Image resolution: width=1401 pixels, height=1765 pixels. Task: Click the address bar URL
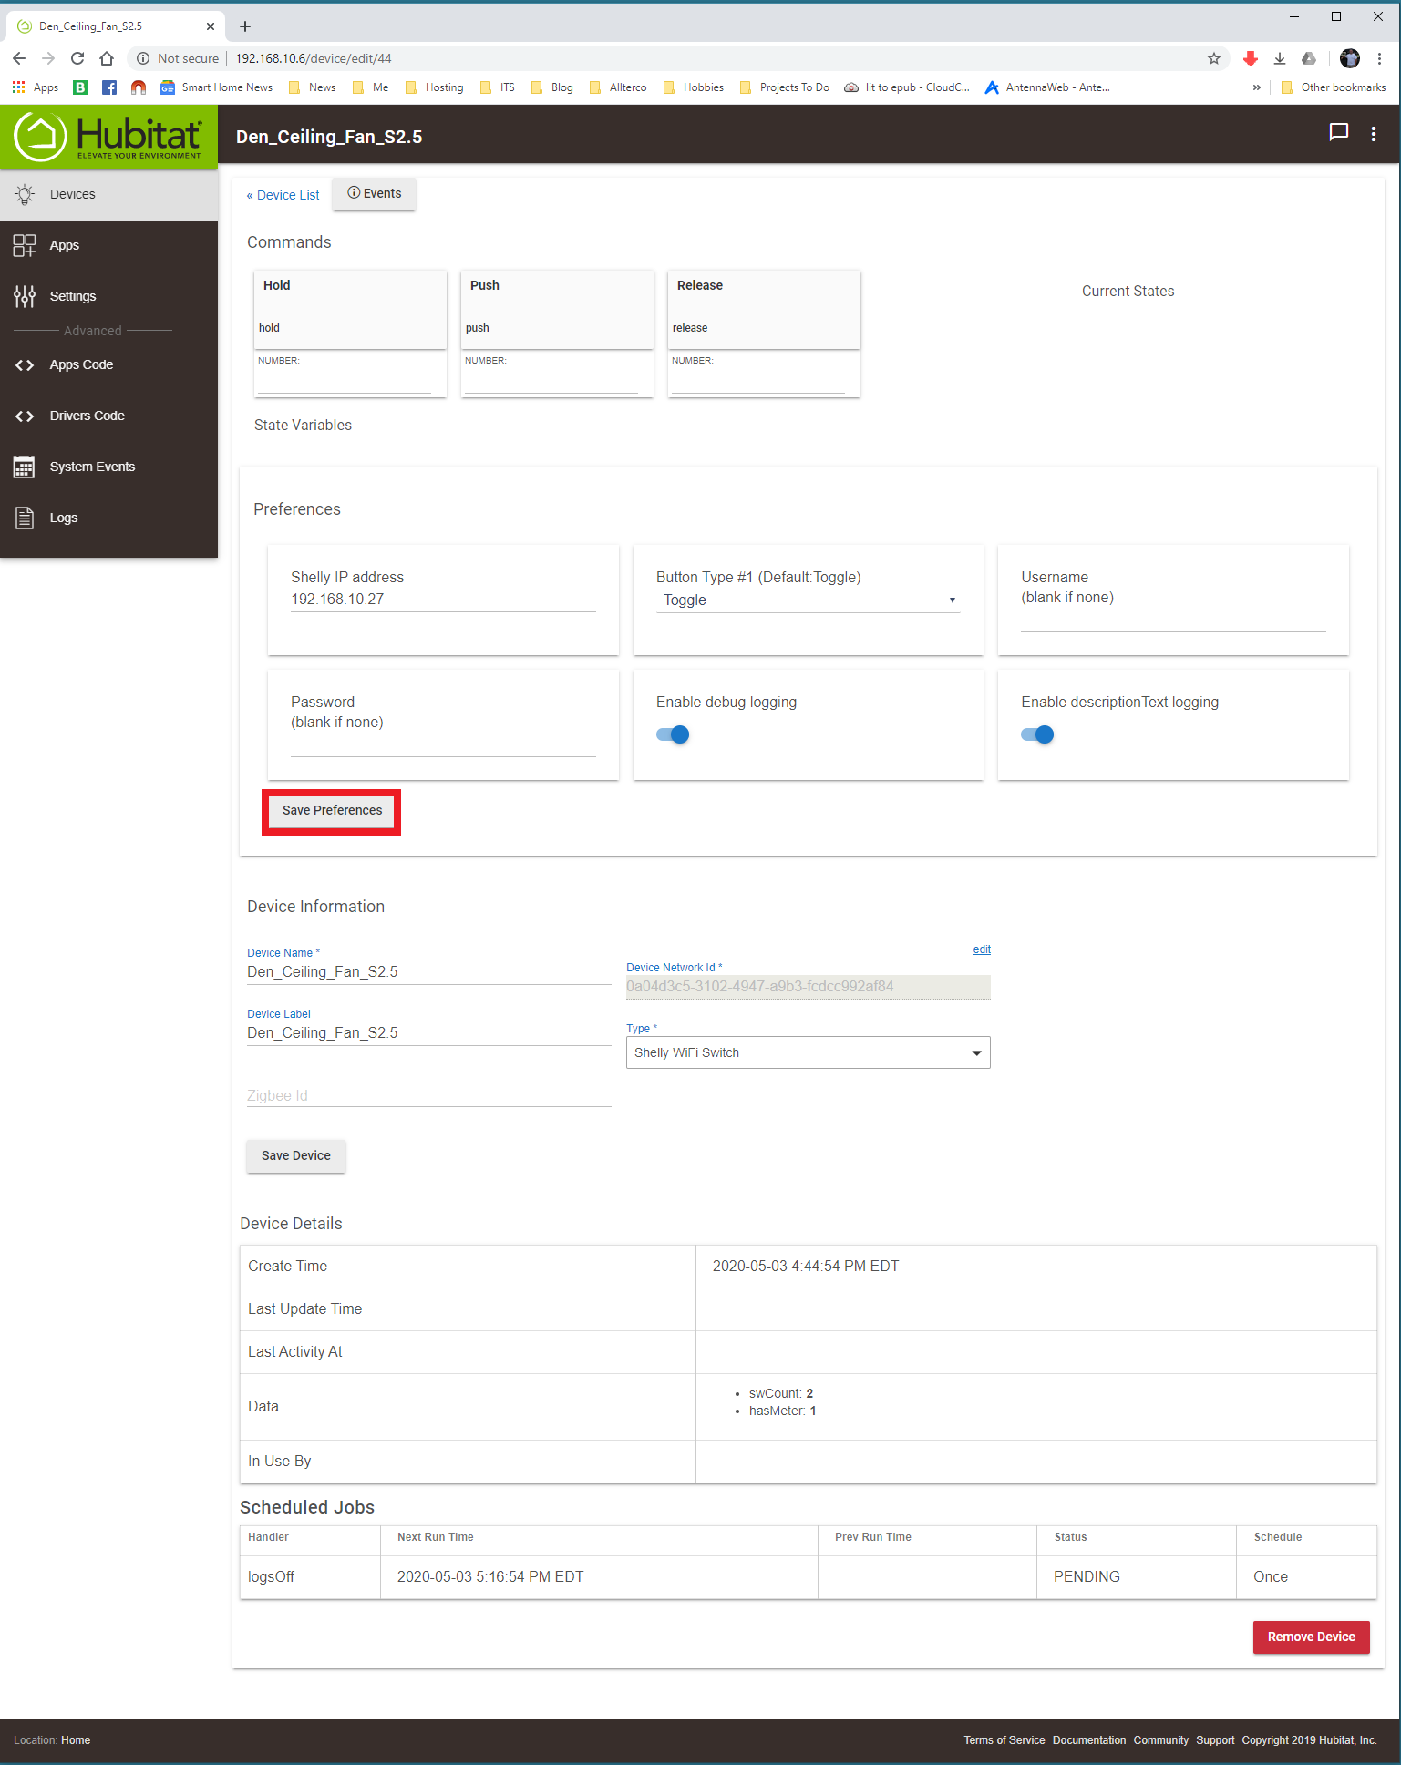314,58
